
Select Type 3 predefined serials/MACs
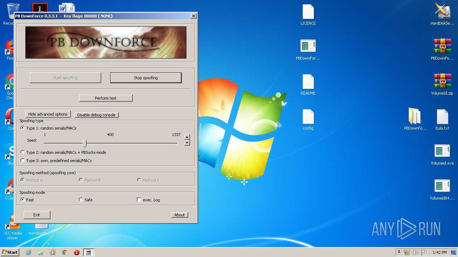56,161
